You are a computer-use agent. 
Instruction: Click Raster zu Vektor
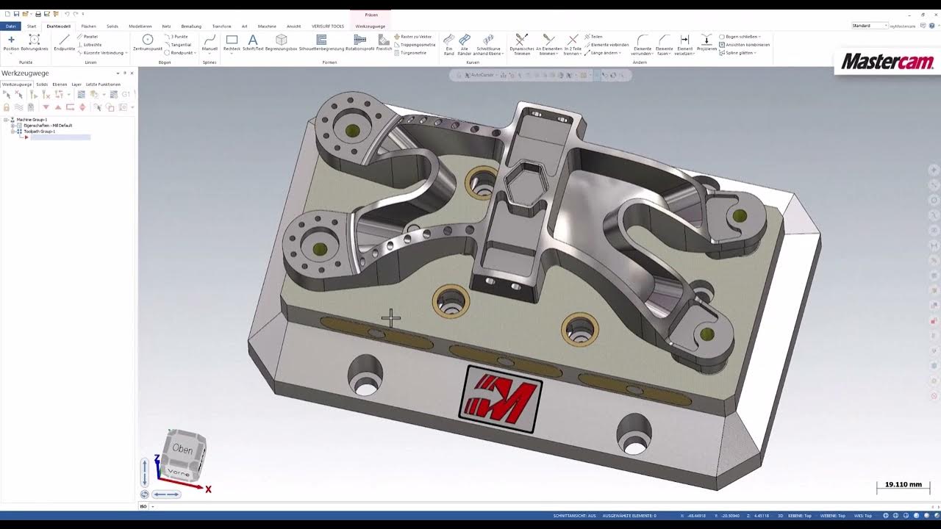tap(413, 36)
